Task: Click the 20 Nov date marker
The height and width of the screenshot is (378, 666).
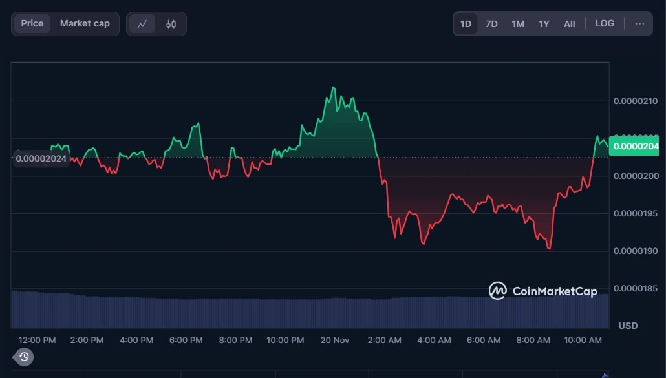Action: pos(335,340)
